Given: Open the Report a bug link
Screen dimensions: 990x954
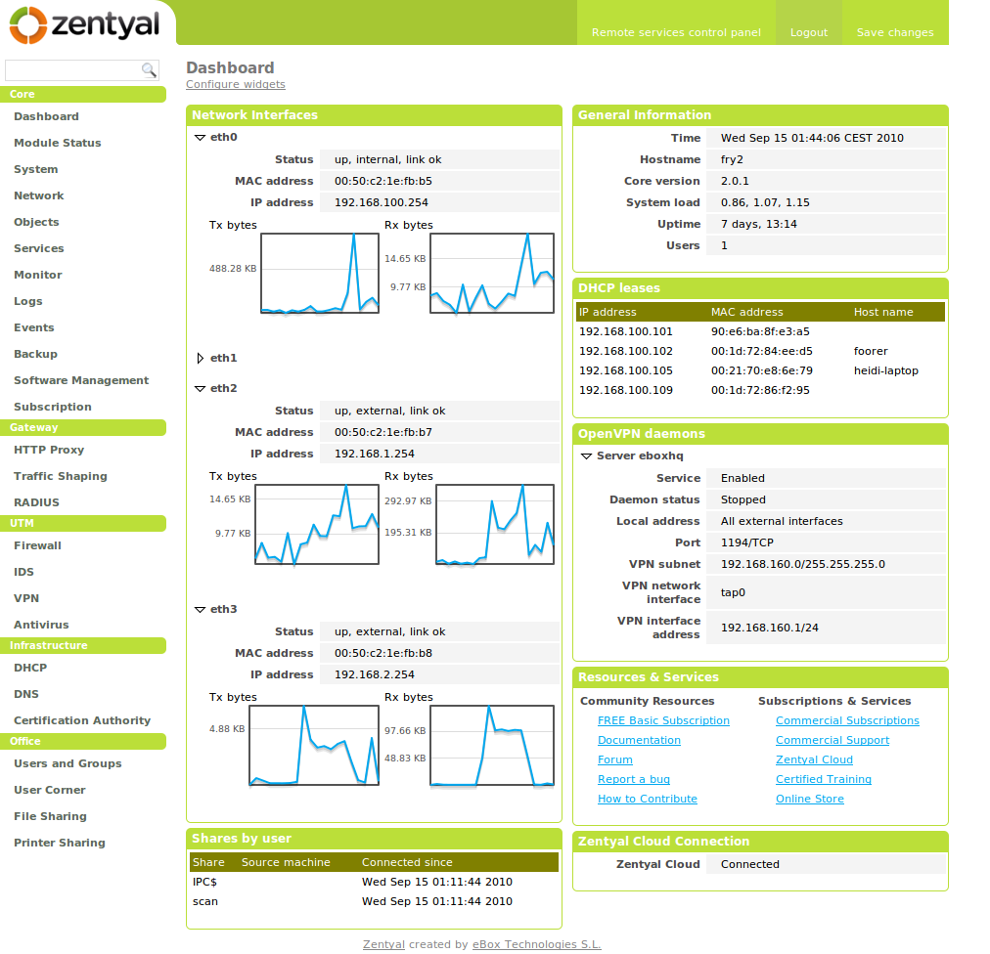Looking at the screenshot, I should pos(634,779).
